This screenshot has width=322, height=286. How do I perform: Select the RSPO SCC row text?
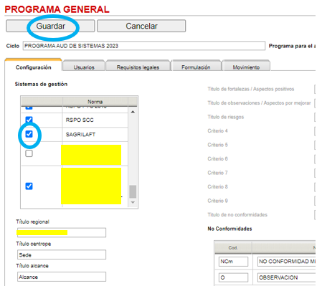click(x=80, y=120)
